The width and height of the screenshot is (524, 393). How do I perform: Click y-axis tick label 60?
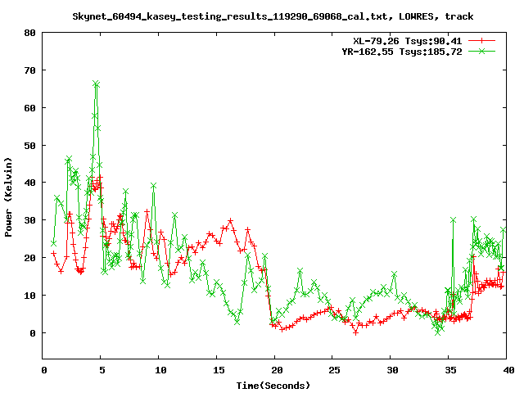(30, 108)
